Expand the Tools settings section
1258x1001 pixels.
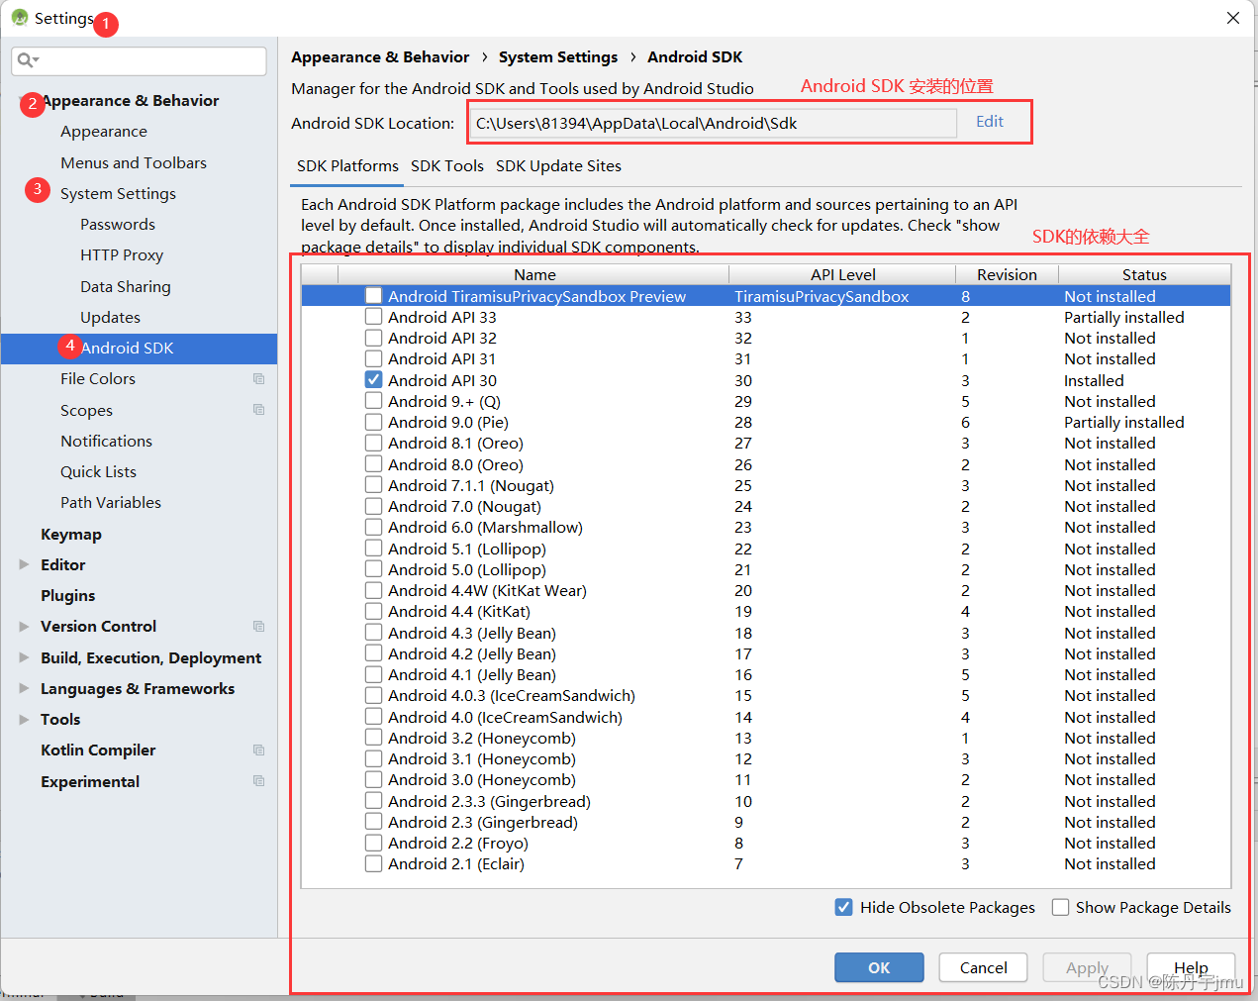(x=24, y=720)
